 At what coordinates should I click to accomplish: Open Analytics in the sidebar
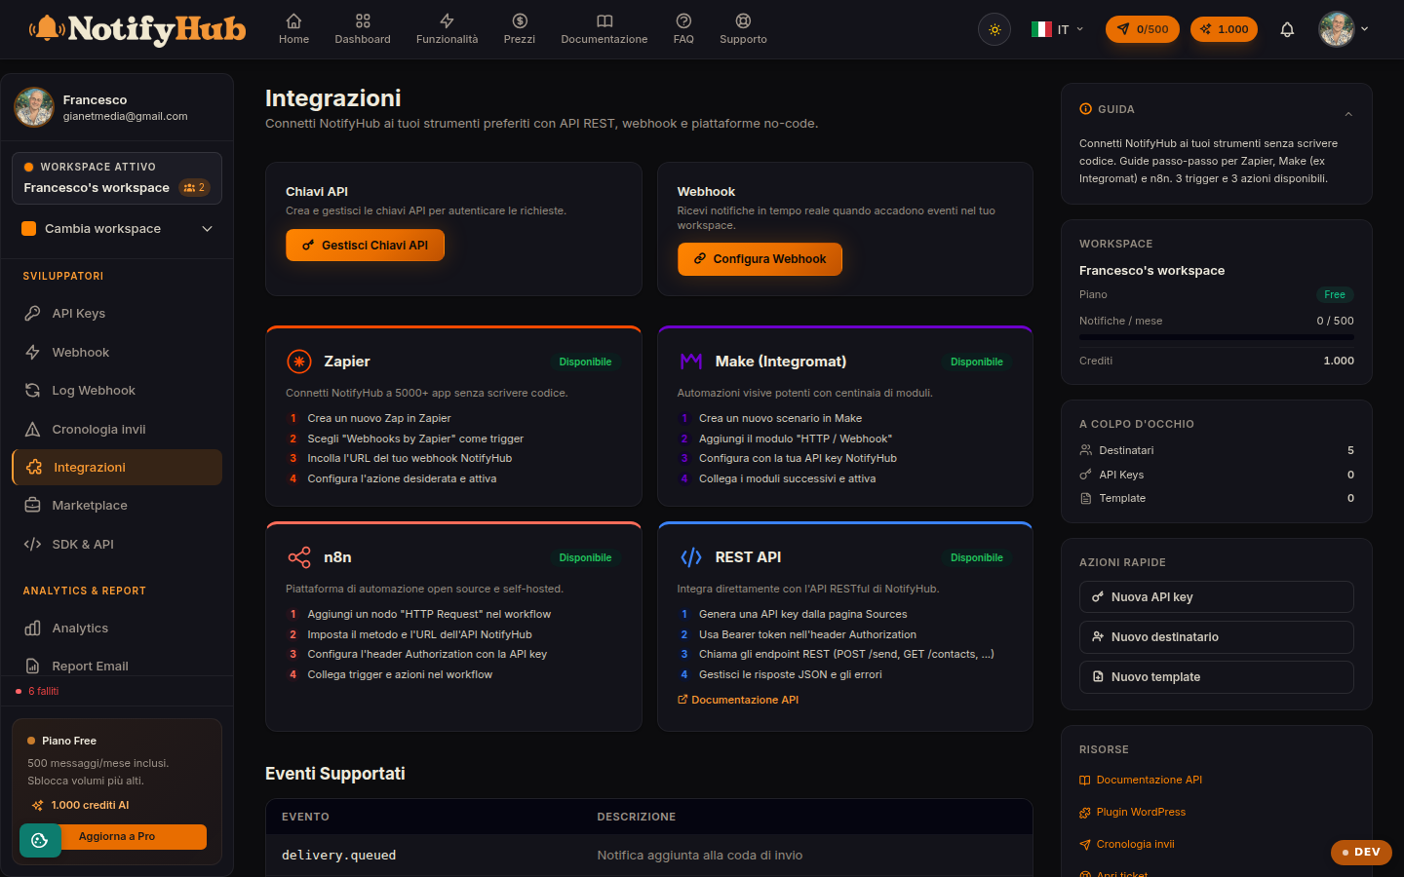click(x=117, y=629)
